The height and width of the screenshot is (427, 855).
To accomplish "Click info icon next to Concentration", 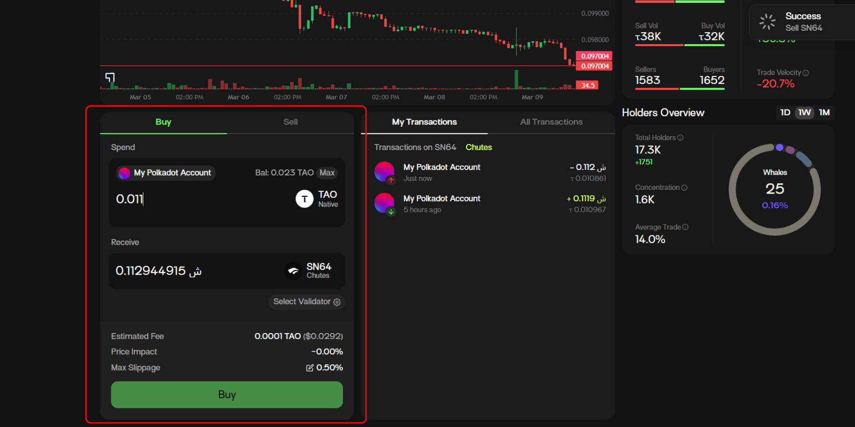I will (684, 187).
